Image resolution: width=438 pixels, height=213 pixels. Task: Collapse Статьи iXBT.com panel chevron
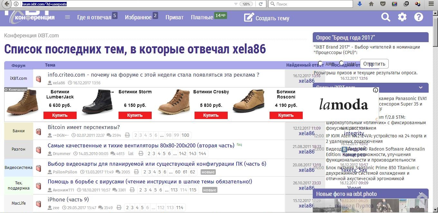coord(421,88)
